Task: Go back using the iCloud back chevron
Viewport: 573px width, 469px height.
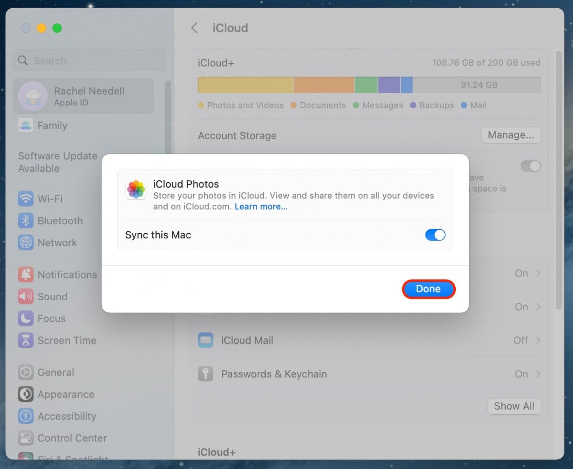Action: pyautogui.click(x=194, y=28)
